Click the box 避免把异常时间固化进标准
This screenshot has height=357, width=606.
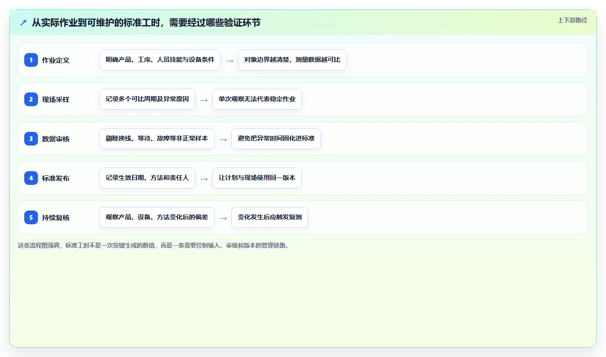[x=276, y=139]
